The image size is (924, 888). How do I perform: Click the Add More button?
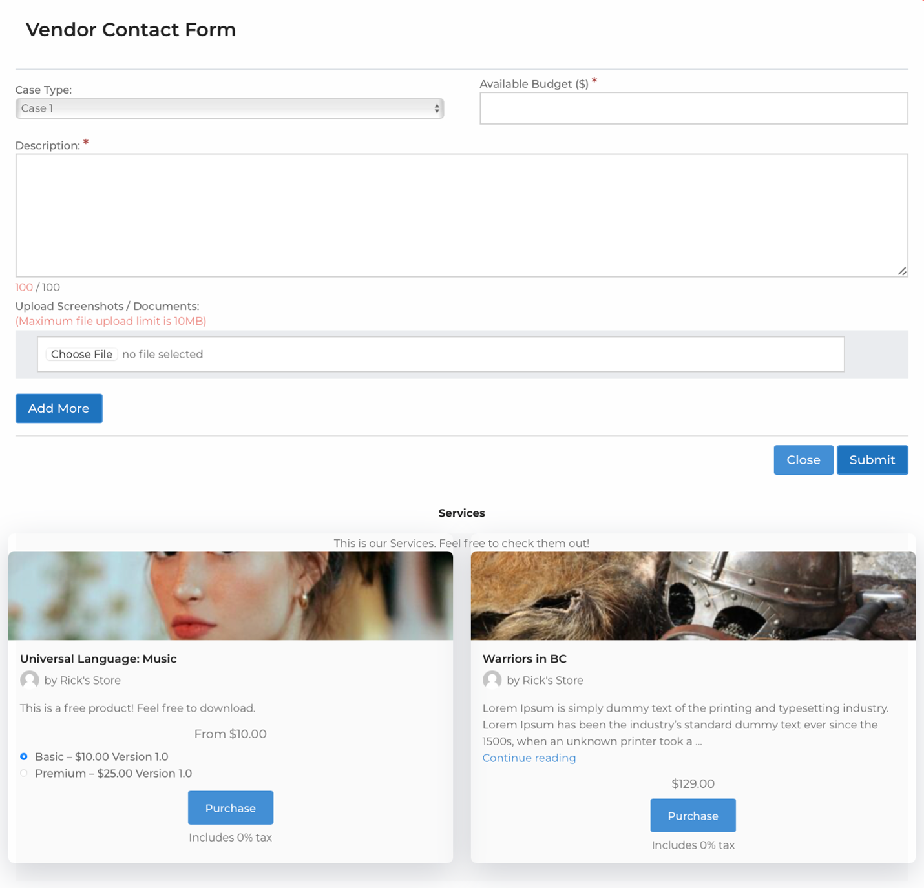pos(59,408)
